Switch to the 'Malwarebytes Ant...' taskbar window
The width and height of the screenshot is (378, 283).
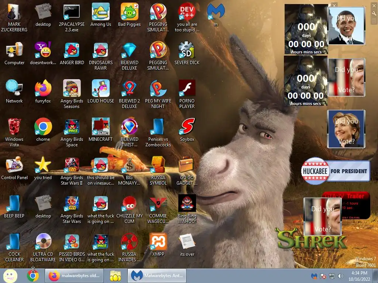(x=157, y=276)
